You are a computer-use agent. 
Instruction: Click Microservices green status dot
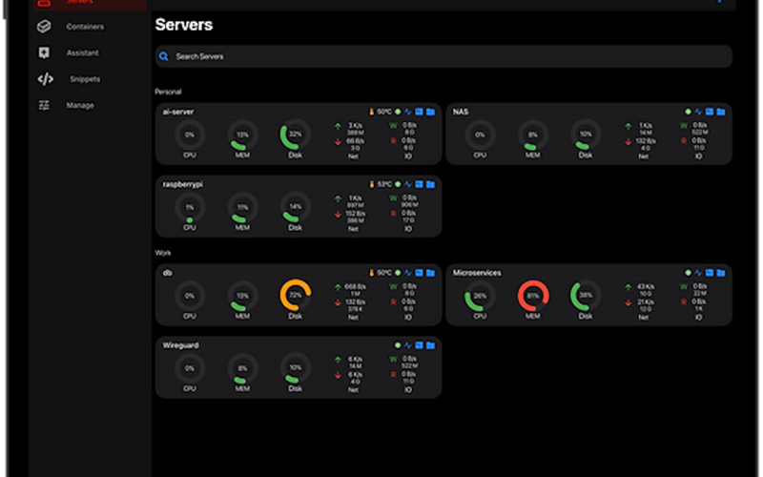pos(688,273)
